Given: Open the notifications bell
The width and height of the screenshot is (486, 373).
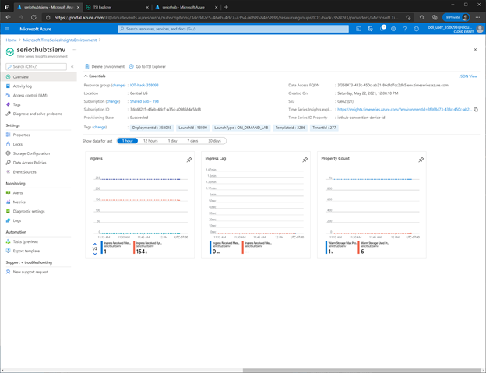Looking at the screenshot, I should coord(382,29).
